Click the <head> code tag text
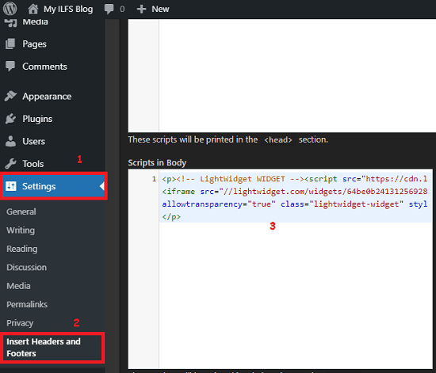This screenshot has height=373, width=436. 278,139
